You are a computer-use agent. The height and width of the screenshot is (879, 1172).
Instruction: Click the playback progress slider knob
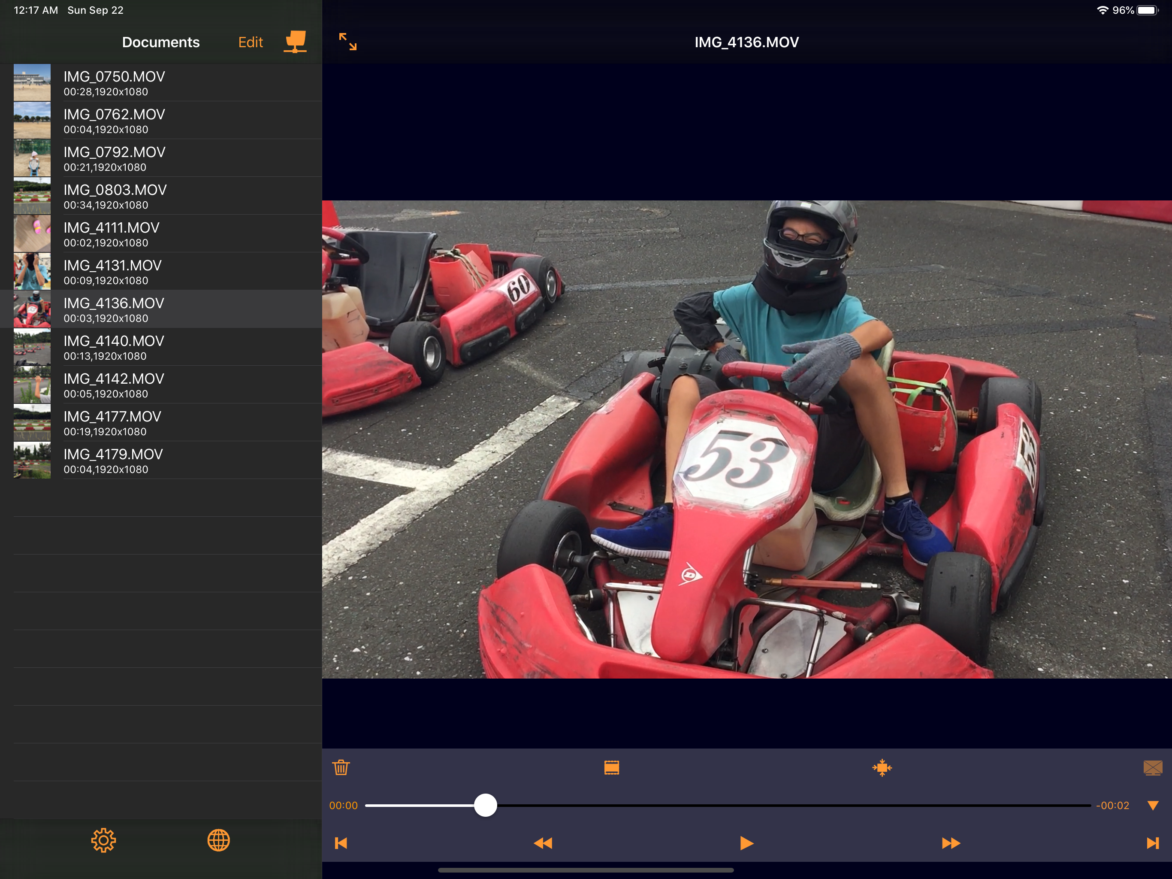(485, 805)
